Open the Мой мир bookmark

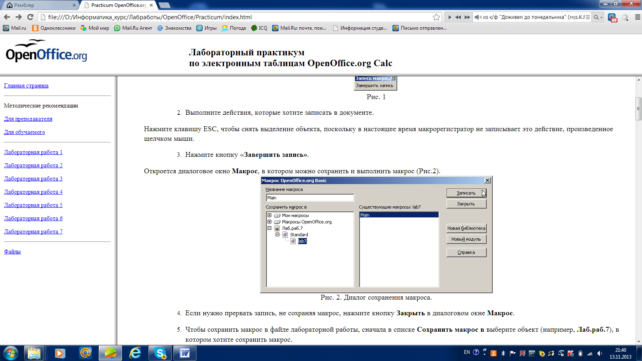[x=95, y=28]
